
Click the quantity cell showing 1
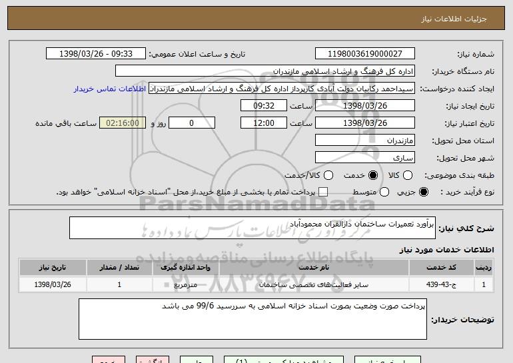click(x=119, y=284)
